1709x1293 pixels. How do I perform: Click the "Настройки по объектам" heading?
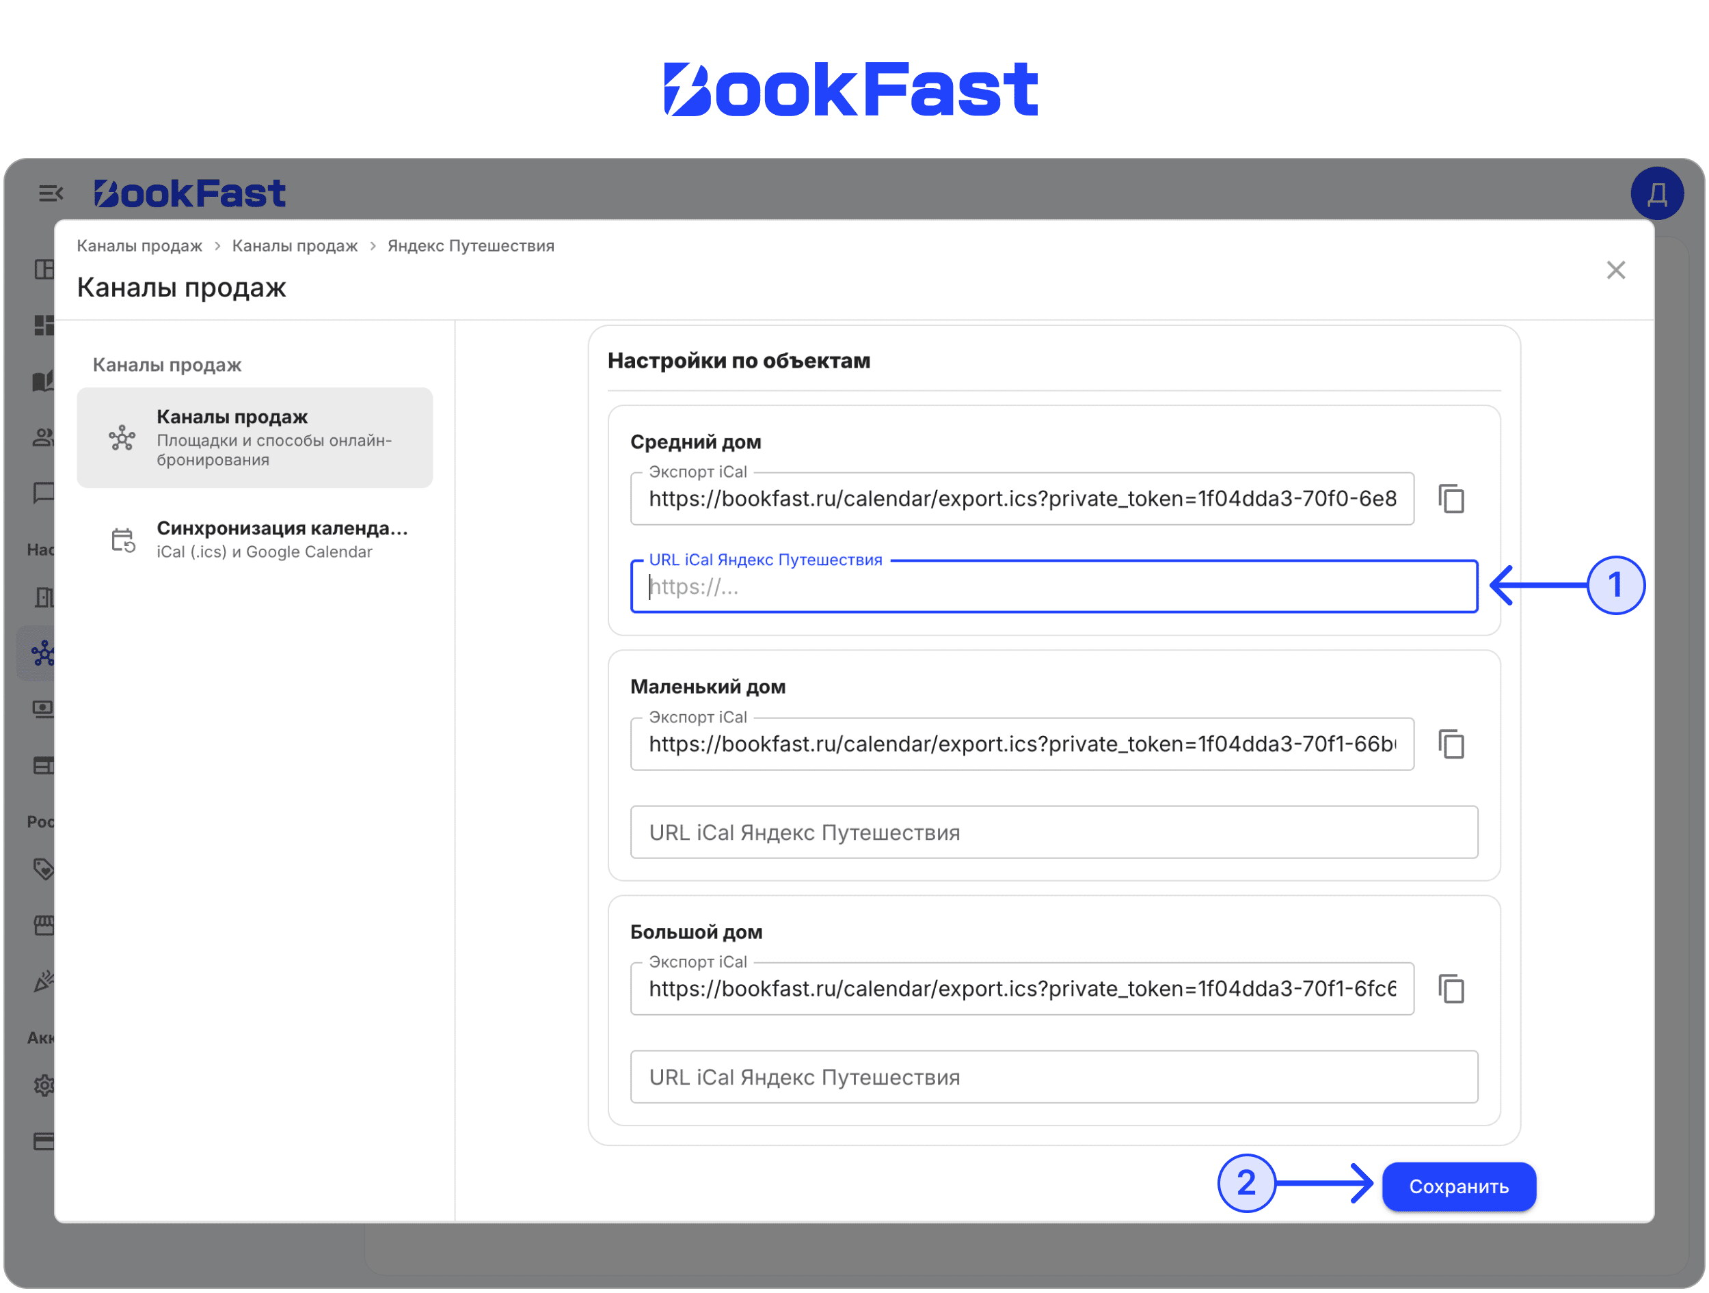pos(738,362)
